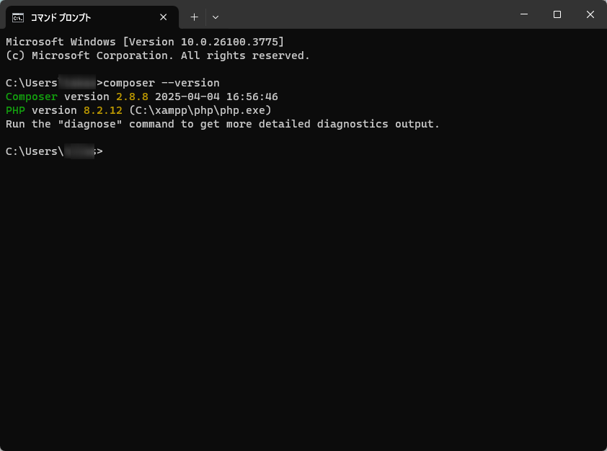The height and width of the screenshot is (451, 607).
Task: Close the コマンド プロンプト tab
Action: pos(164,17)
